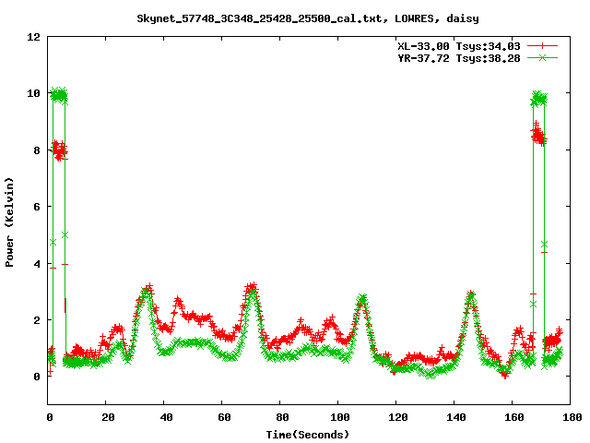Click the y-axis tick label 0

[x=37, y=377]
